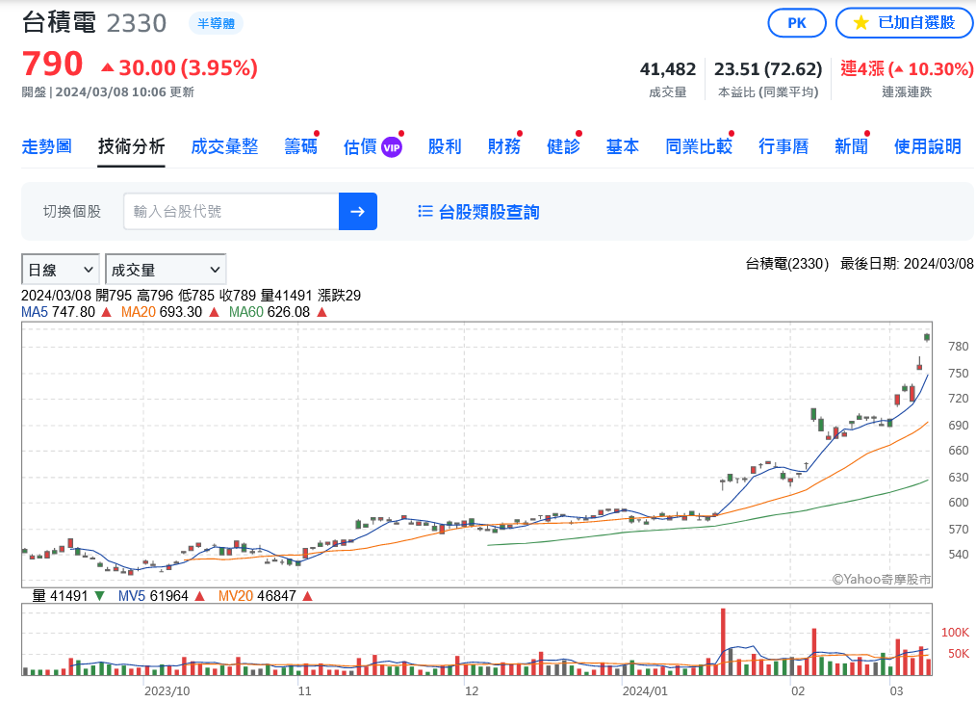Click the 最後日期: 2024/03/08 label
The image size is (976, 702).
tap(907, 264)
